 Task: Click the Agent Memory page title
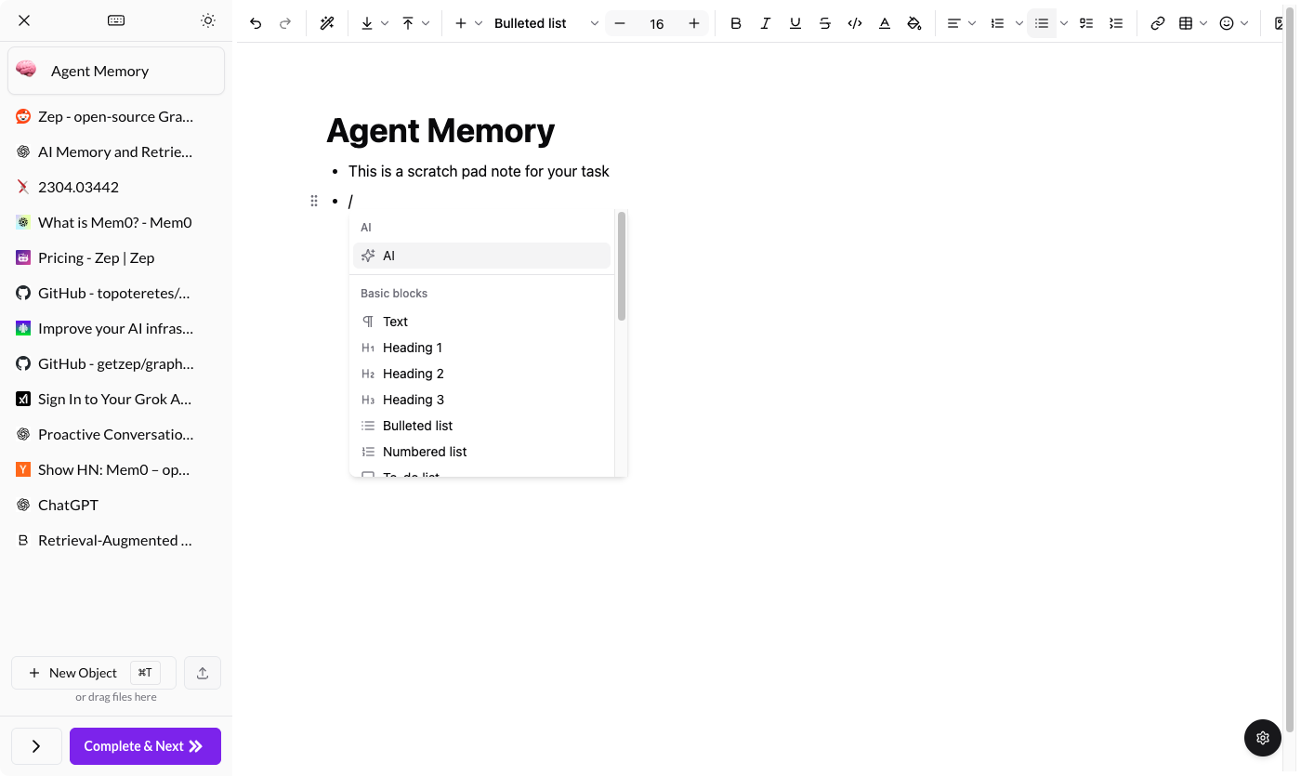[440, 130]
